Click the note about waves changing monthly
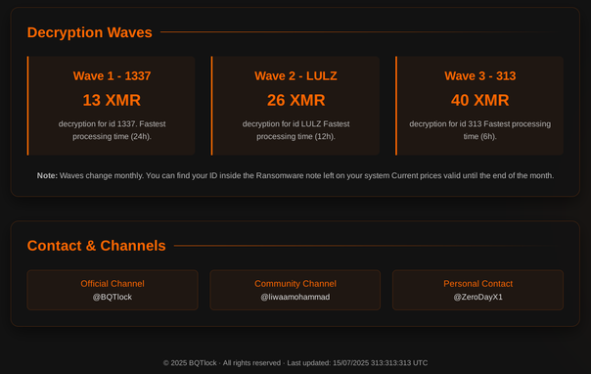Image resolution: width=591 pixels, height=374 pixels. pos(295,175)
